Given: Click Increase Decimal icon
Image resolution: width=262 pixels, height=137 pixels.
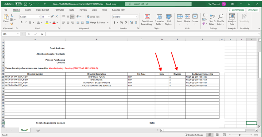Looking at the screenshot, I should 131,22.
